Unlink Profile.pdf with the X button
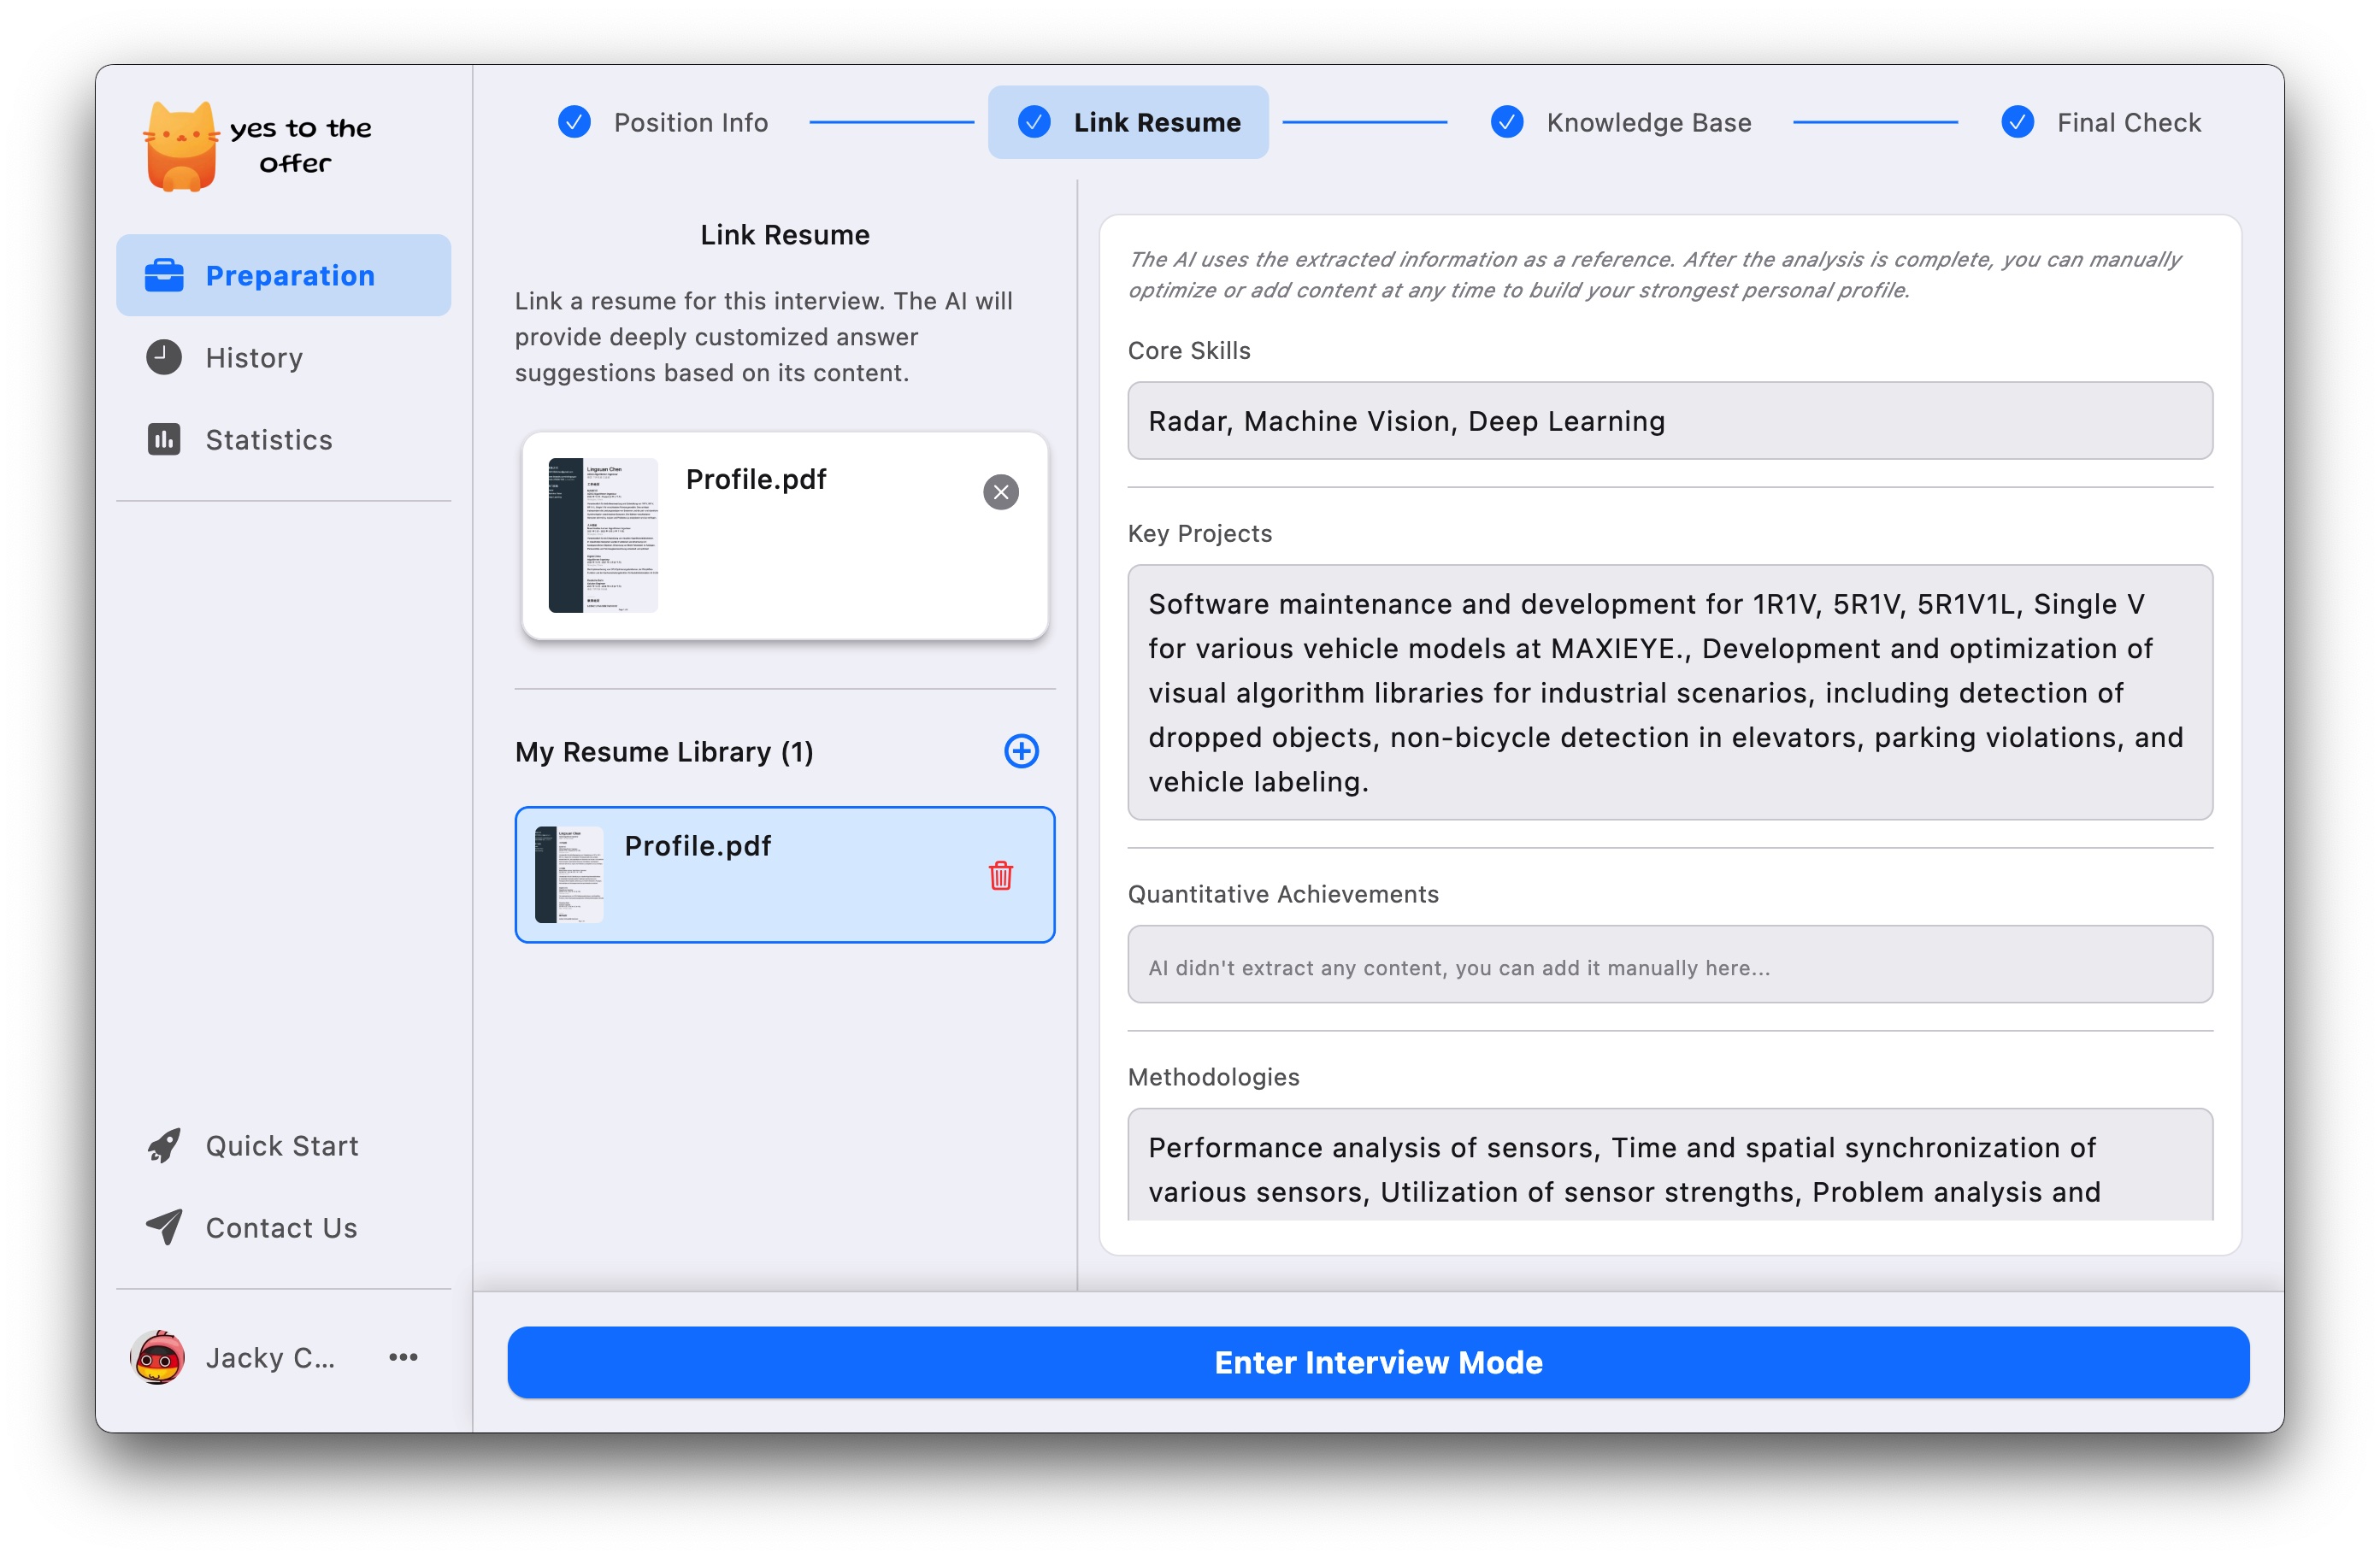This screenshot has width=2380, height=1559. click(x=1000, y=492)
